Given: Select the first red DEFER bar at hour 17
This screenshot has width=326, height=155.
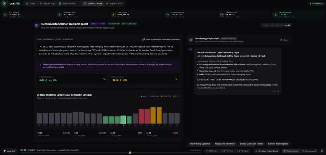Looking at the screenshot, I should [141, 116].
